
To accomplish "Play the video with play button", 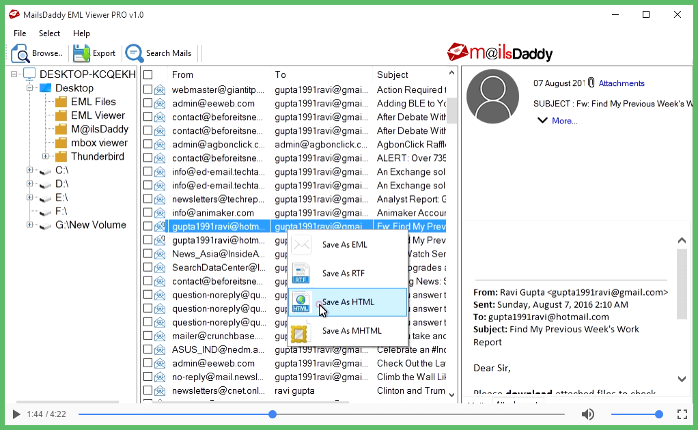I will click(x=16, y=414).
